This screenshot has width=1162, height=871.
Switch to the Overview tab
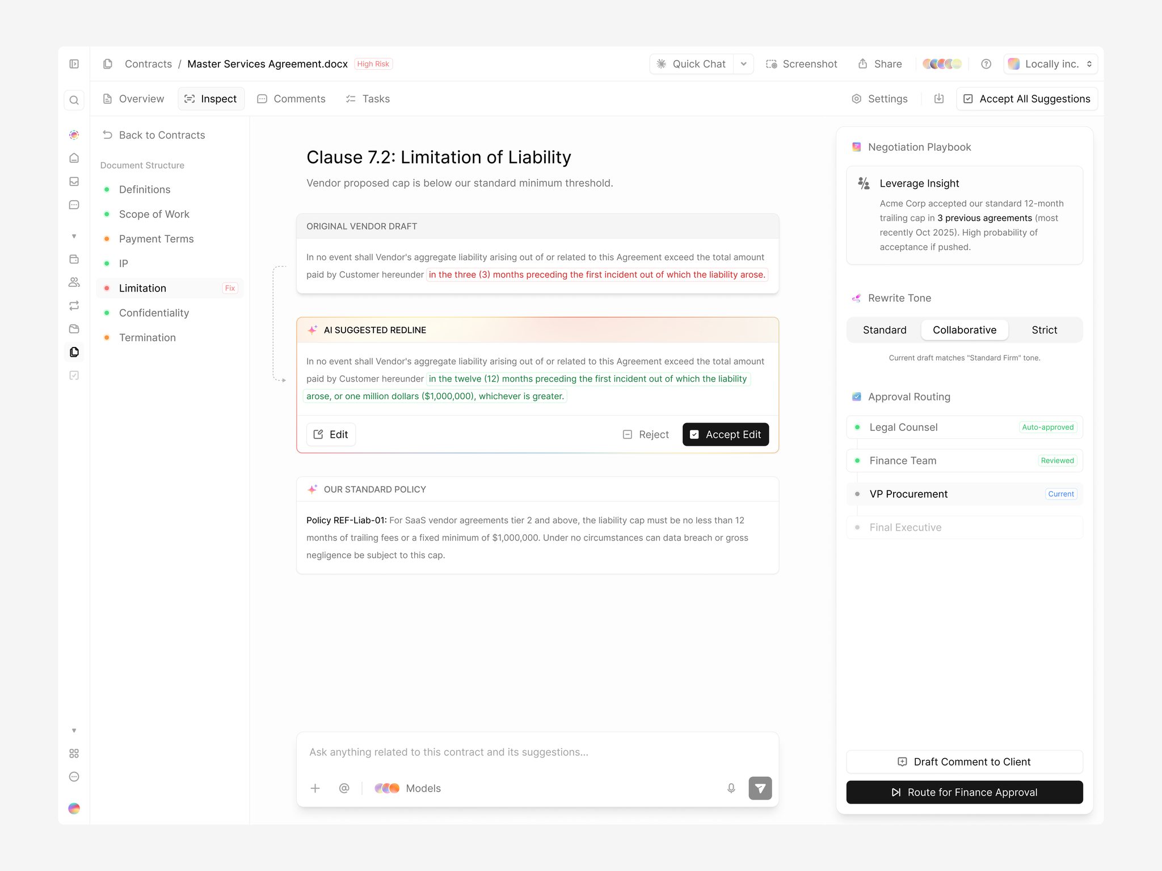pyautogui.click(x=134, y=99)
